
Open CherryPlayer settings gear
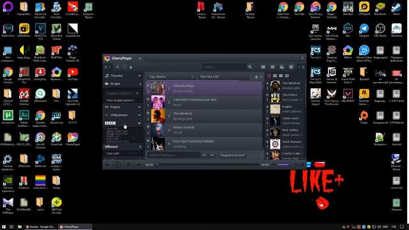291,67
